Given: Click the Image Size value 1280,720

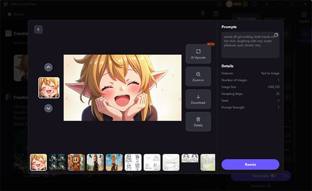Looking at the screenshot, I should [273, 87].
